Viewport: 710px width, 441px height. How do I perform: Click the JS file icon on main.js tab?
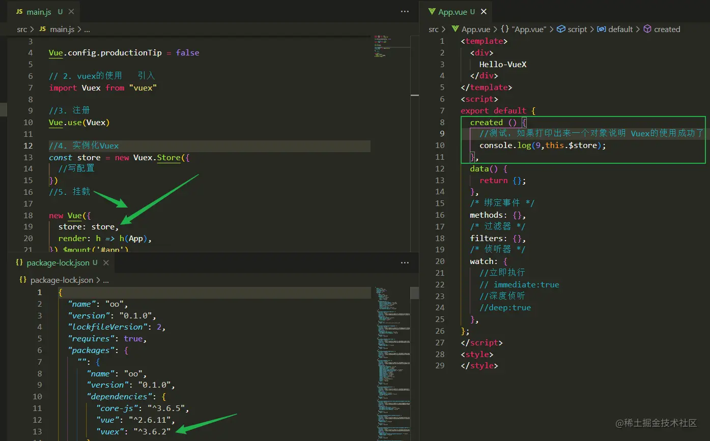coord(19,12)
